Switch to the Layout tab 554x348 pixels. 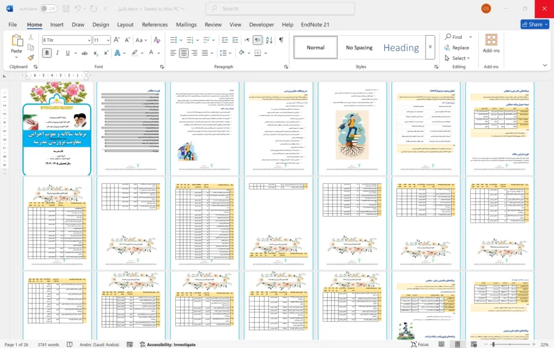coord(125,25)
